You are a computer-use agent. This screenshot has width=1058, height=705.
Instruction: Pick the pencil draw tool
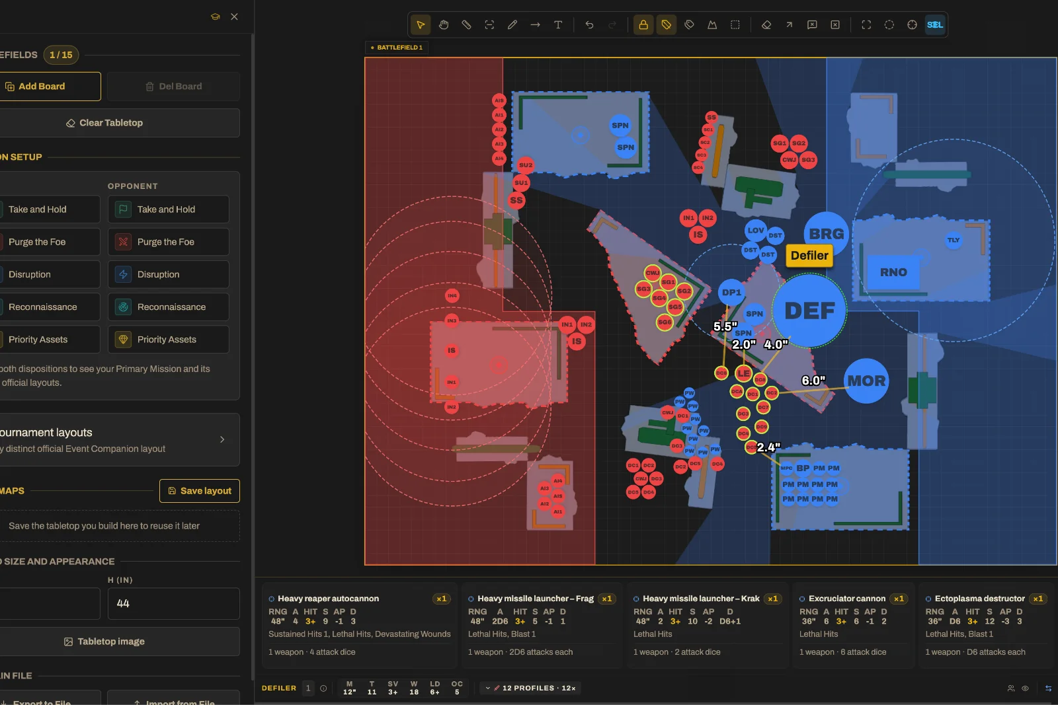click(512, 25)
